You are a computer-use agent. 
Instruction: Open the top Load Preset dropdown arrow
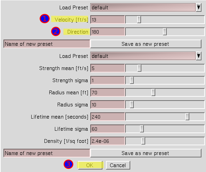(x=198, y=8)
